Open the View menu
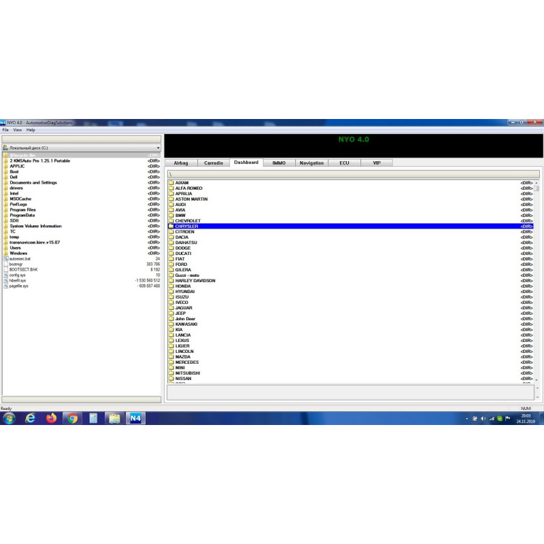 click(x=17, y=130)
